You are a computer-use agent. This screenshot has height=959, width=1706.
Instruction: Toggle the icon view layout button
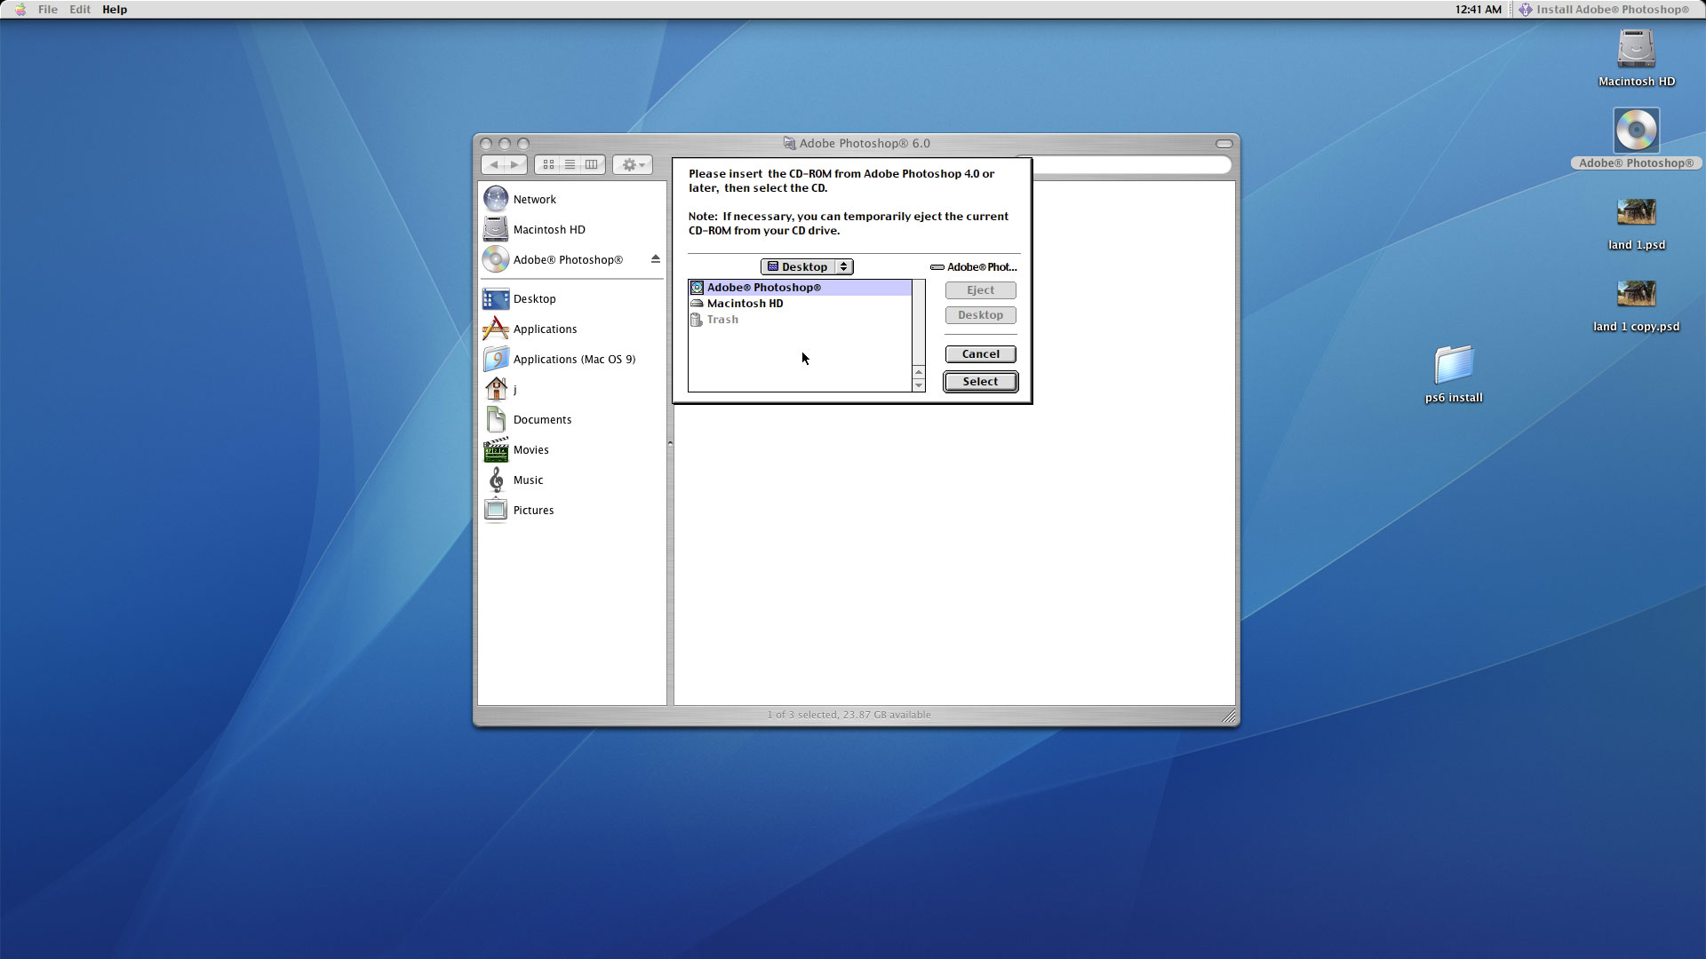click(x=547, y=164)
